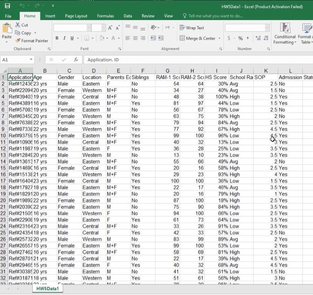Align text to the right
Screen dimensions: 313x295
click(x=143, y=38)
